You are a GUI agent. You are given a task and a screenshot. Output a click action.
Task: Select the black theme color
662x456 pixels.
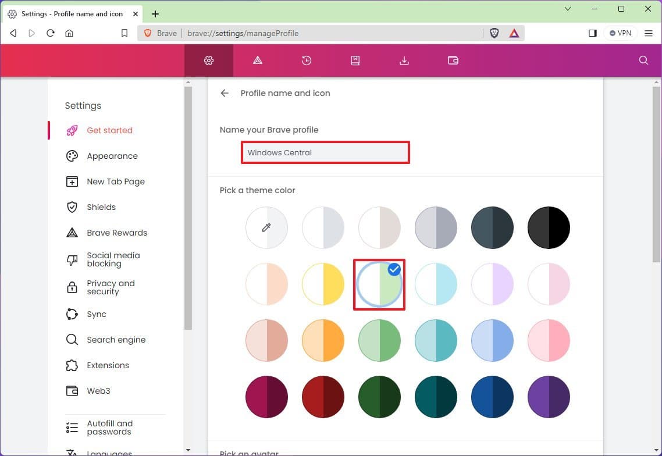[548, 227]
